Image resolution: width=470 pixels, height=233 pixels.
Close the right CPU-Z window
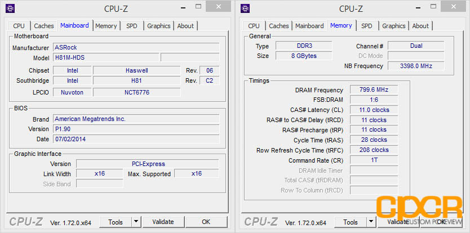453,6
